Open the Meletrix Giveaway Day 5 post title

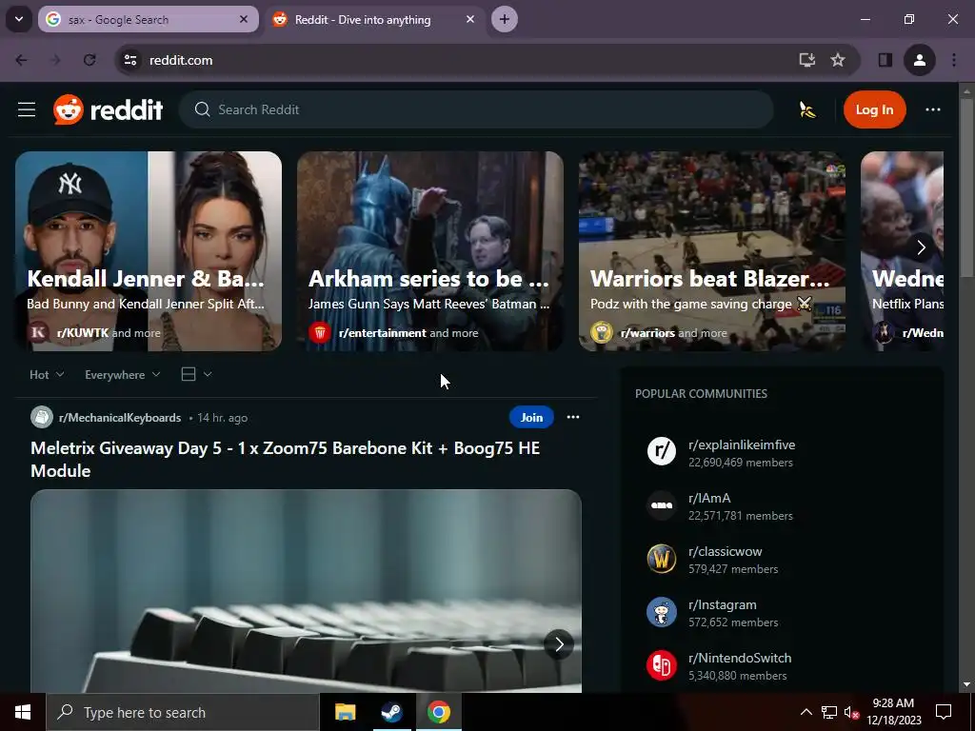pos(286,460)
